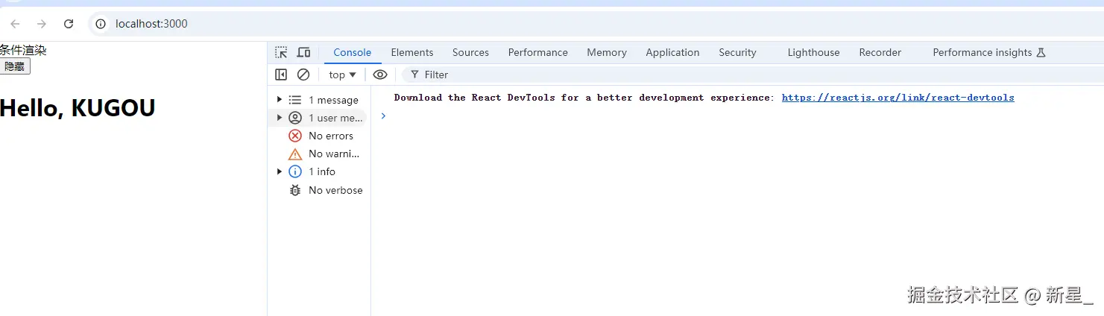Open the Performance tab
This screenshot has width=1104, height=316.
[538, 52]
